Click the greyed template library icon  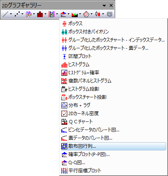pyautogui.click(x=110, y=14)
